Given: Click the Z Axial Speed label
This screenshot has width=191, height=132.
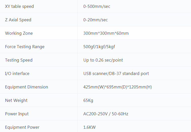Looking at the screenshot, I should click(x=18, y=20).
